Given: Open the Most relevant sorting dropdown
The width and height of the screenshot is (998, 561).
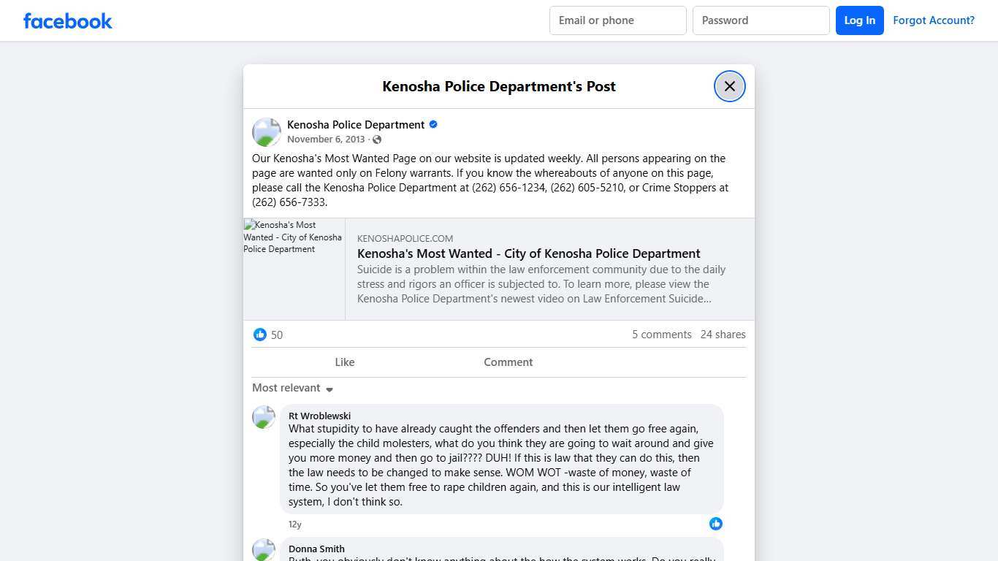Looking at the screenshot, I should 286,388.
